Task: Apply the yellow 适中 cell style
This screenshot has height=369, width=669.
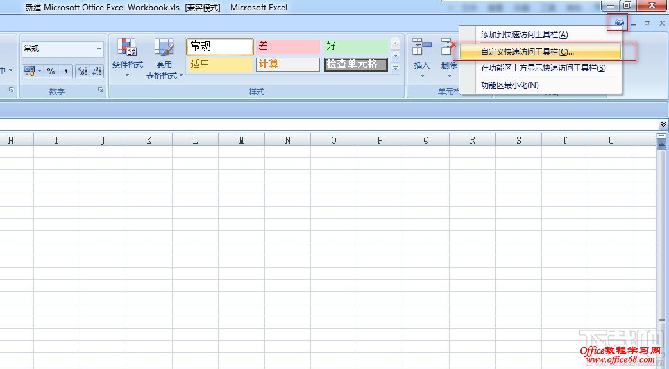Action: coord(219,64)
